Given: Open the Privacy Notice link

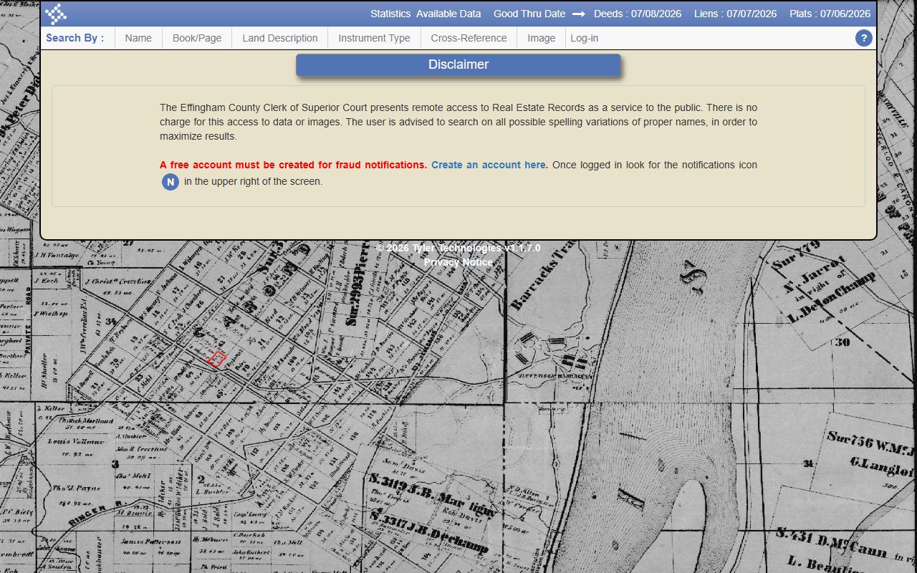Looking at the screenshot, I should (x=458, y=262).
